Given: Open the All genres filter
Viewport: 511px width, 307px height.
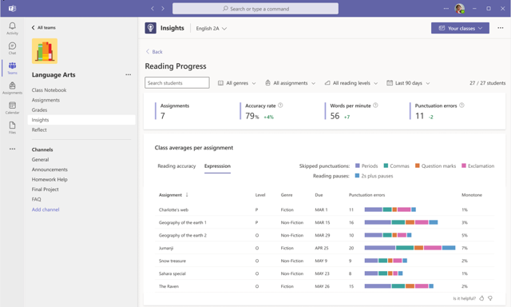Looking at the screenshot, I should pos(237,83).
